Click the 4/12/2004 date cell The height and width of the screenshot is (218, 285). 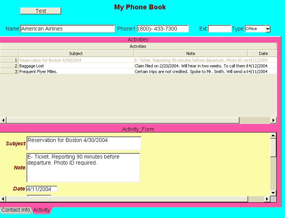[262, 66]
